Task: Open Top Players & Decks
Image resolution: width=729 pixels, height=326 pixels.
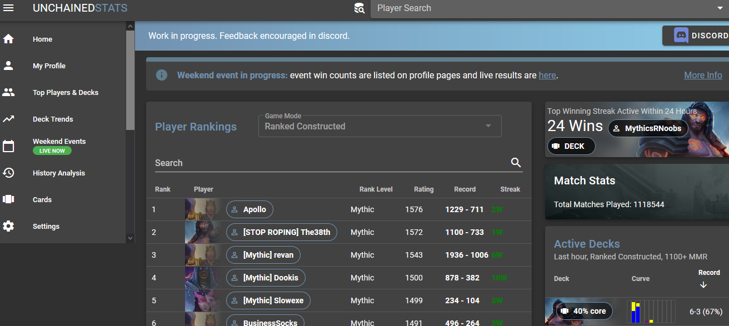Action: (63, 92)
